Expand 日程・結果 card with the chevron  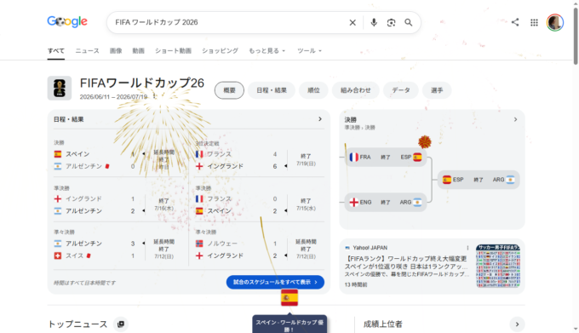pos(320,119)
